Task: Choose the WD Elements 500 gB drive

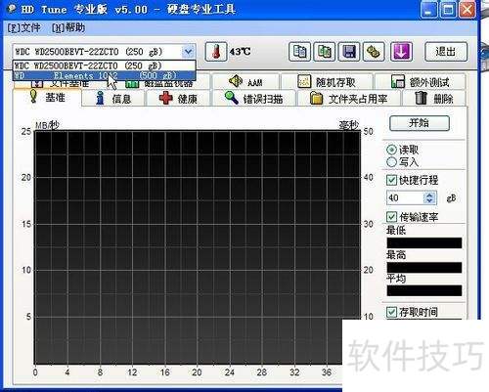Action: pyautogui.click(x=104, y=75)
